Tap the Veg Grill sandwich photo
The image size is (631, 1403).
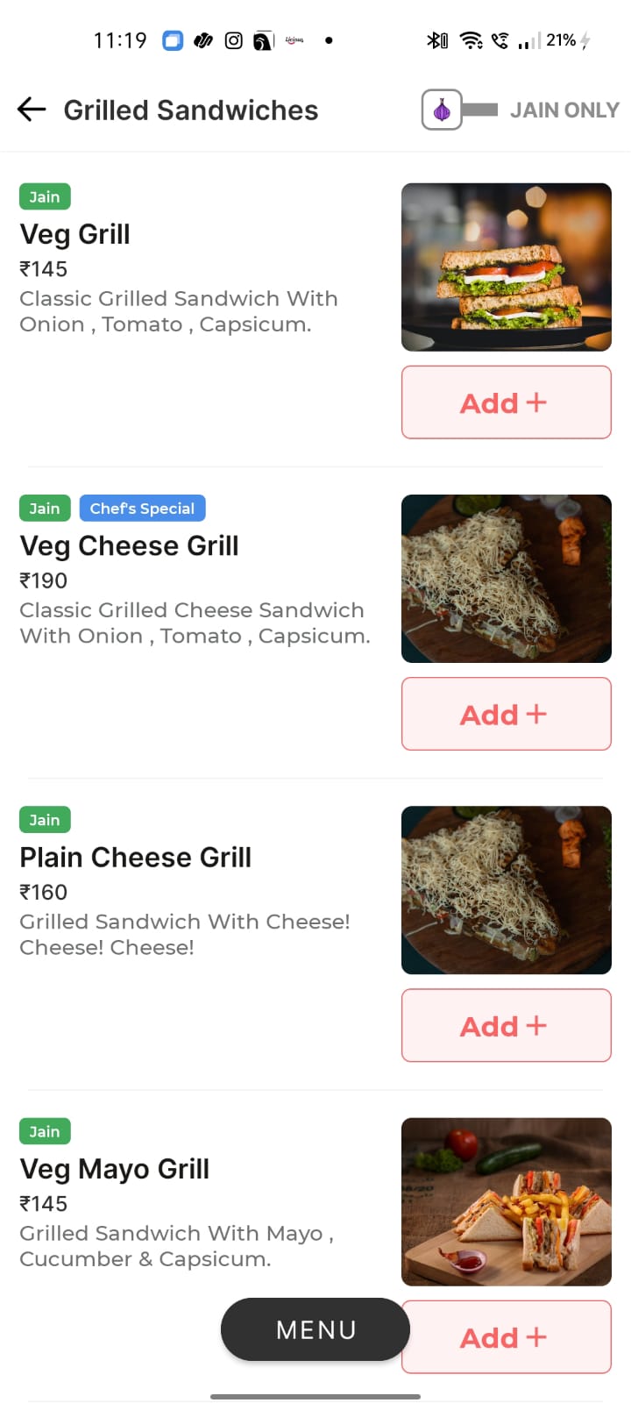click(x=506, y=267)
